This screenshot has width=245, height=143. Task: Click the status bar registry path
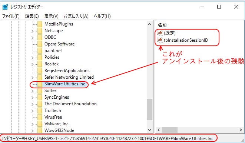[107, 138]
